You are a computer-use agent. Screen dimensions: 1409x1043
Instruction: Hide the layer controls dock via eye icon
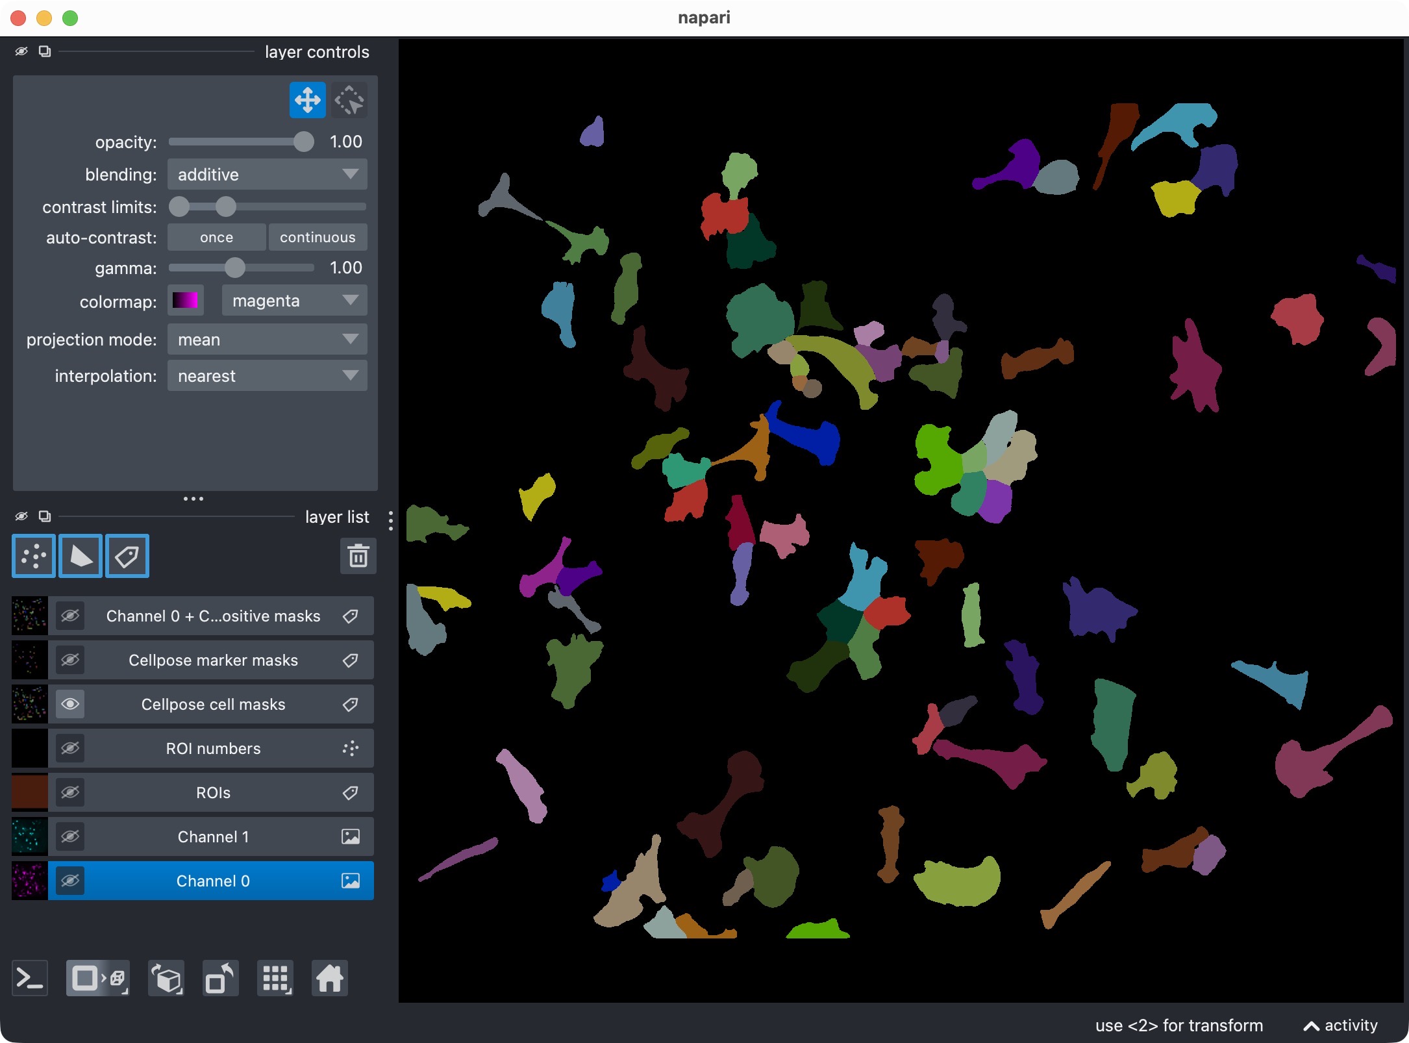coord(21,51)
